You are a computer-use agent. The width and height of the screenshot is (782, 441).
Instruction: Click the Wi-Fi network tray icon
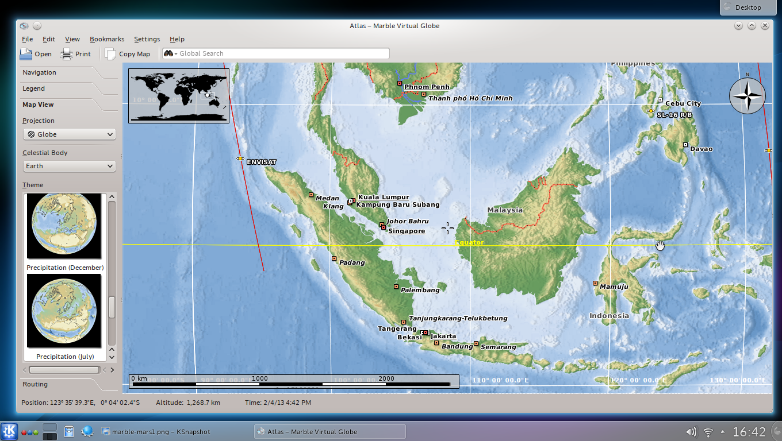pos(708,432)
